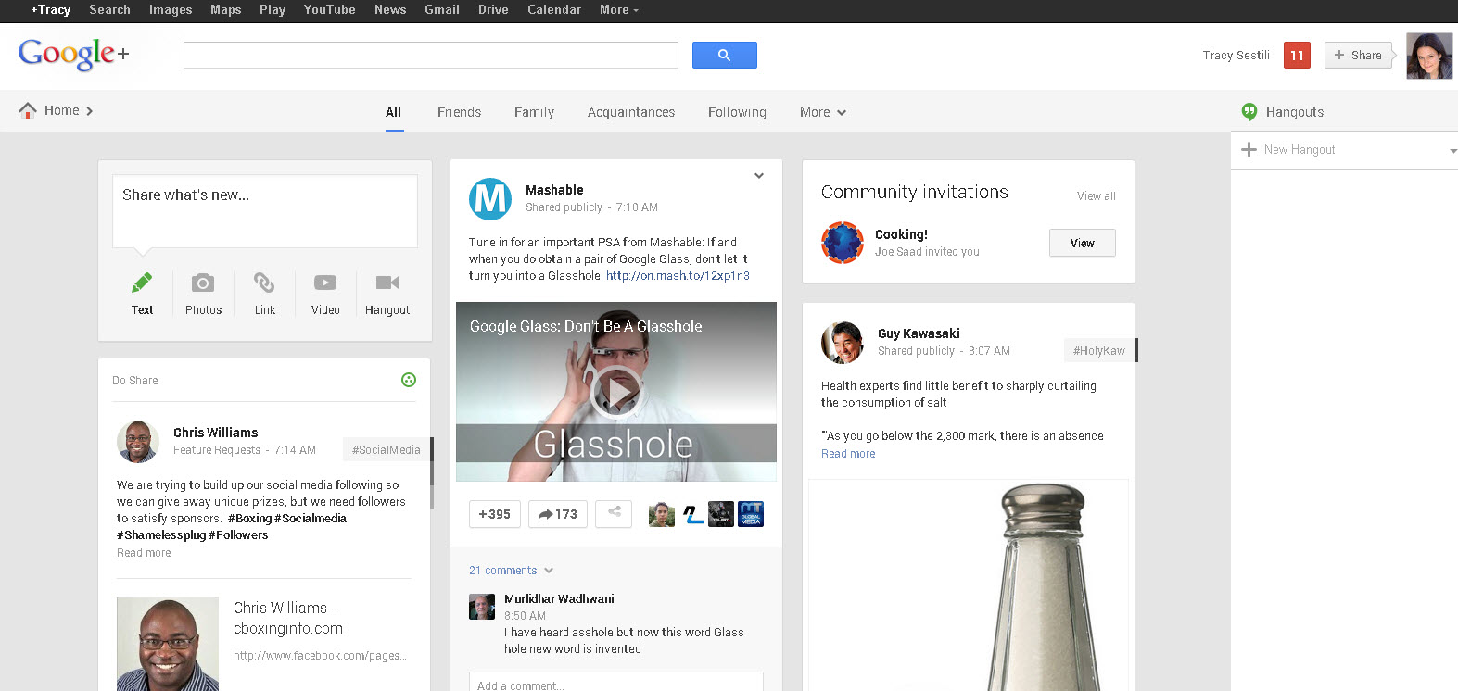Viewport: 1458px width, 691px height.
Task: Click the New Hangout plus icon
Action: (x=1249, y=149)
